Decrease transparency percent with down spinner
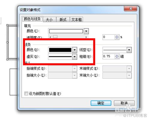Viewport: 150px width, 120px height. point(117,38)
